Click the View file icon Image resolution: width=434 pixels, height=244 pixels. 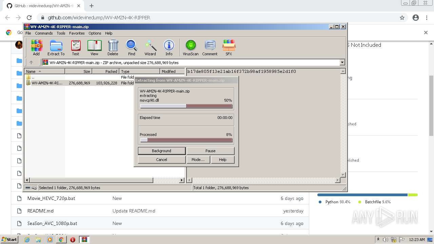[94, 48]
